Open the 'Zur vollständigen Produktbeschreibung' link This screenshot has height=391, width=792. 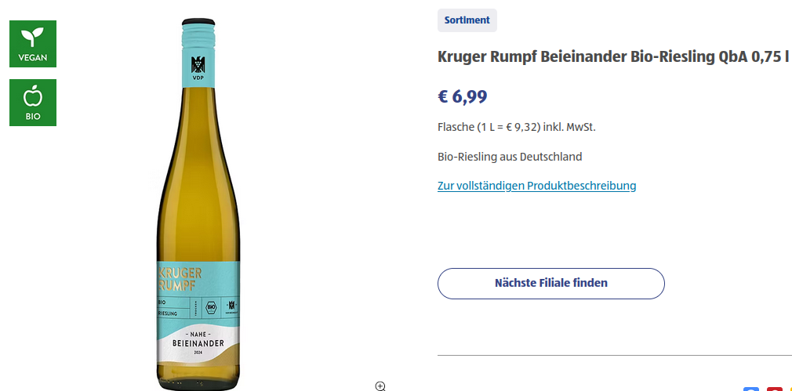click(536, 186)
